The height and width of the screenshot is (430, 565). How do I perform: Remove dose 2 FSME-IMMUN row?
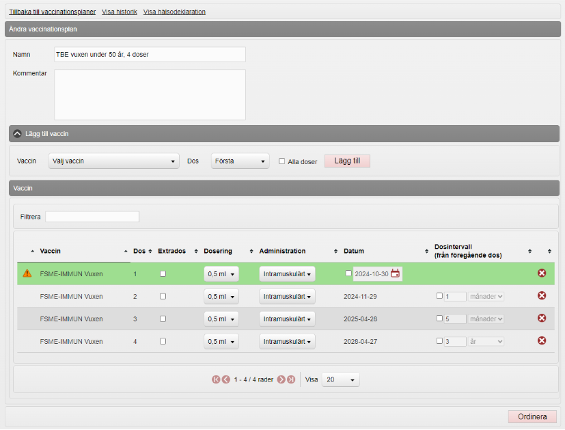[x=542, y=296]
